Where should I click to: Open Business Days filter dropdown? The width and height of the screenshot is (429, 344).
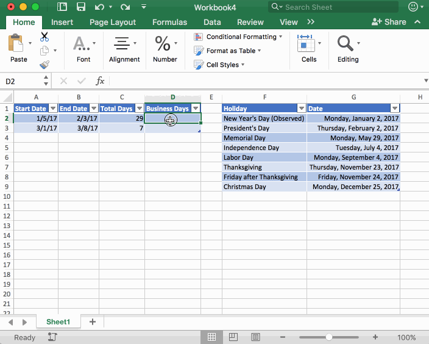pyautogui.click(x=196, y=109)
